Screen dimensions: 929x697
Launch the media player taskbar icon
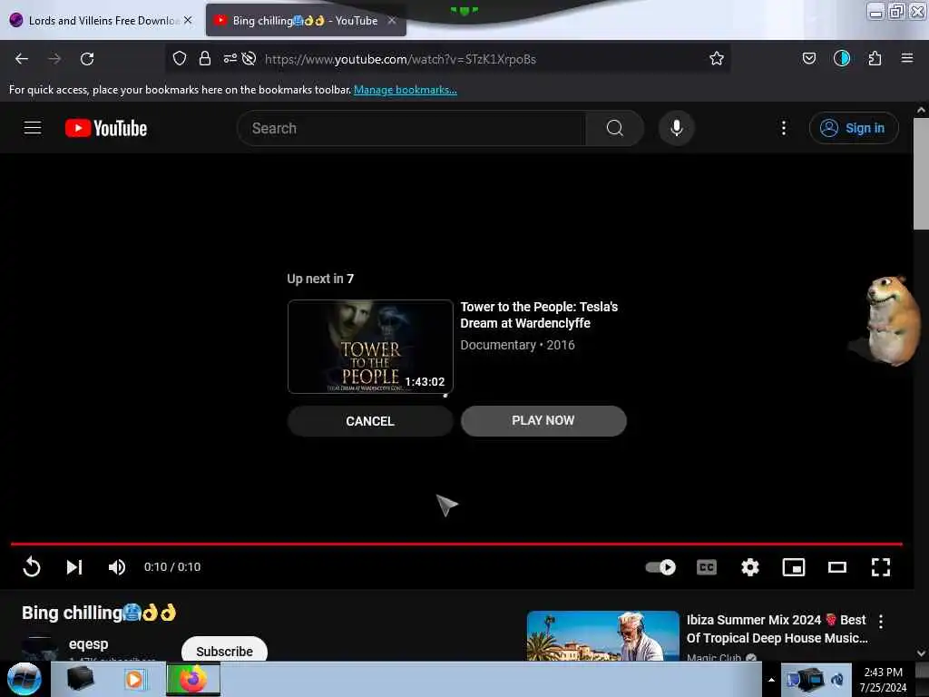point(134,679)
